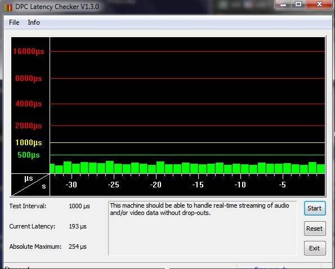The height and width of the screenshot is (269, 335).
Task: Click the Test Interval label
Action: click(x=28, y=206)
